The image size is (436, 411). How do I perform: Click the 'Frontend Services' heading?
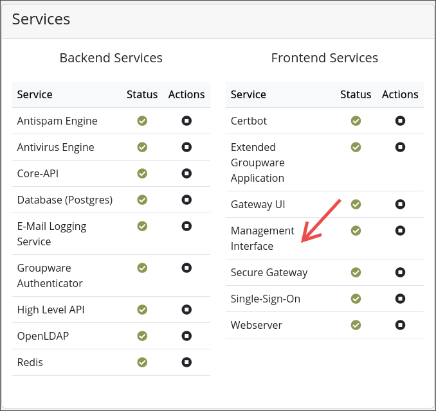pyautogui.click(x=325, y=58)
